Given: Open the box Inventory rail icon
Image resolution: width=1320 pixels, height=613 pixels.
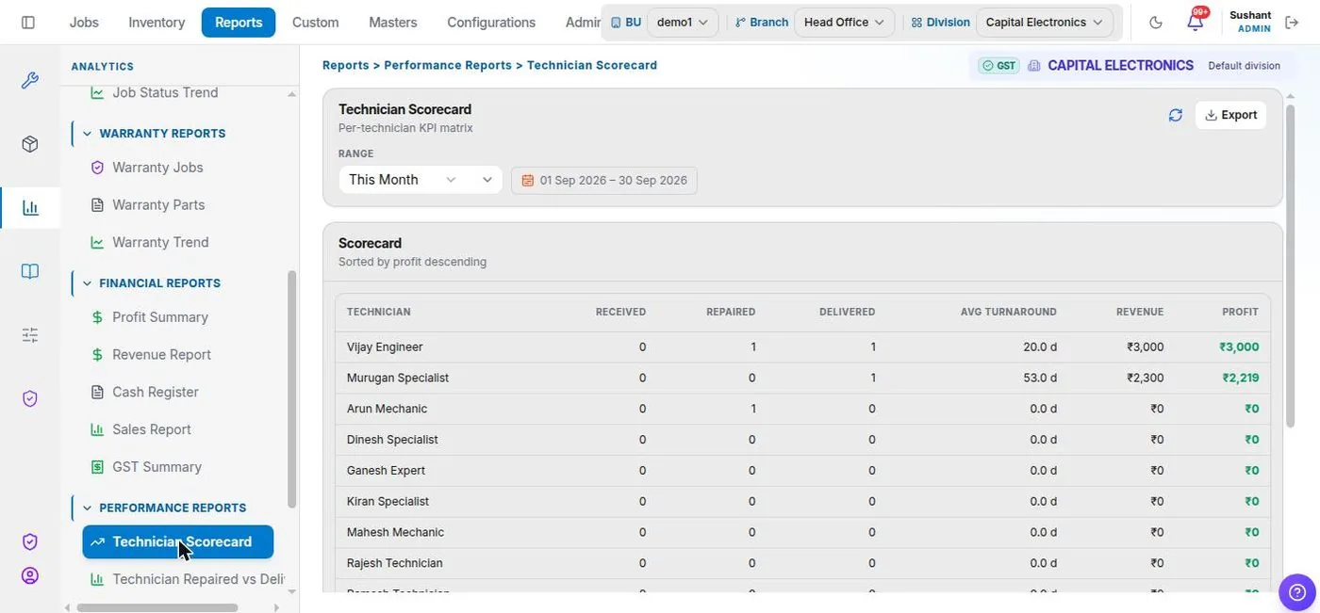Looking at the screenshot, I should pos(30,144).
